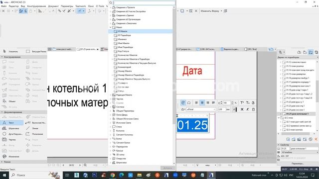Click the Windows Start button
The height and width of the screenshot is (179, 319).
point(4,175)
